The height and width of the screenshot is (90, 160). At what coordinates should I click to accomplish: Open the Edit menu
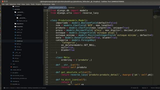(7, 4)
